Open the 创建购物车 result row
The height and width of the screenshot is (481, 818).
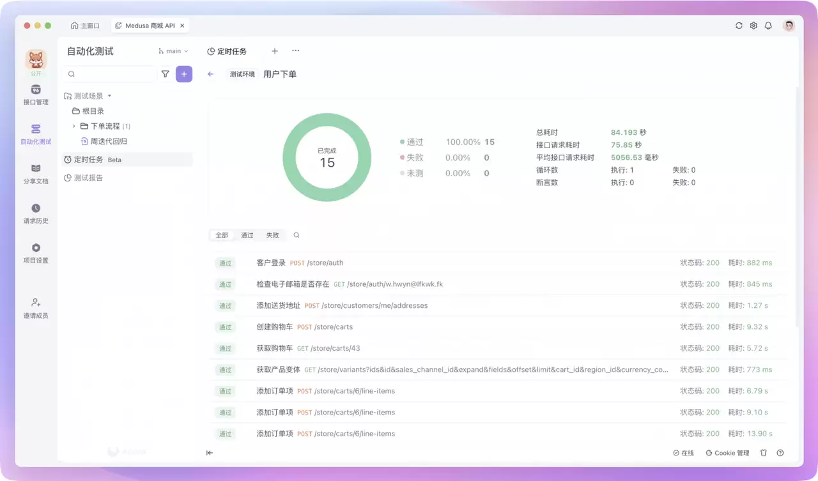[498, 327]
